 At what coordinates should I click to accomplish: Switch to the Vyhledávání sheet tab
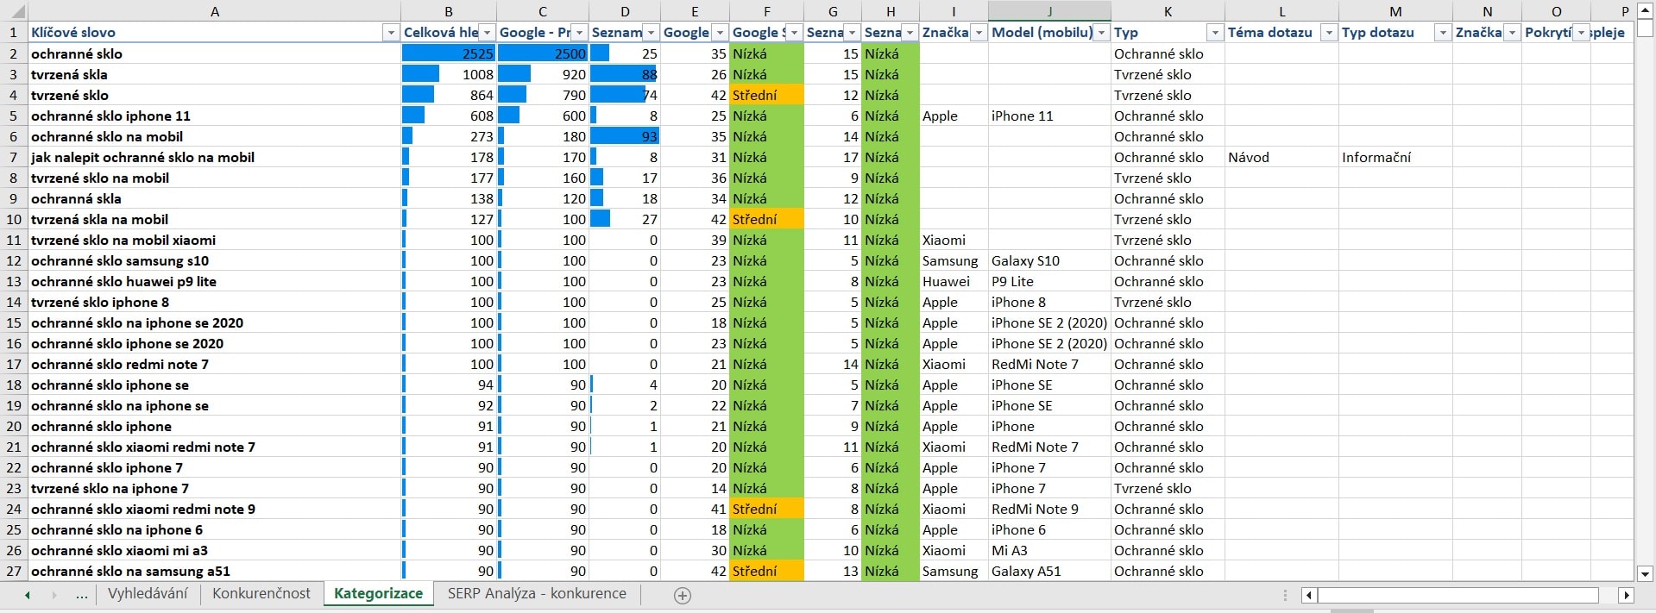(148, 593)
